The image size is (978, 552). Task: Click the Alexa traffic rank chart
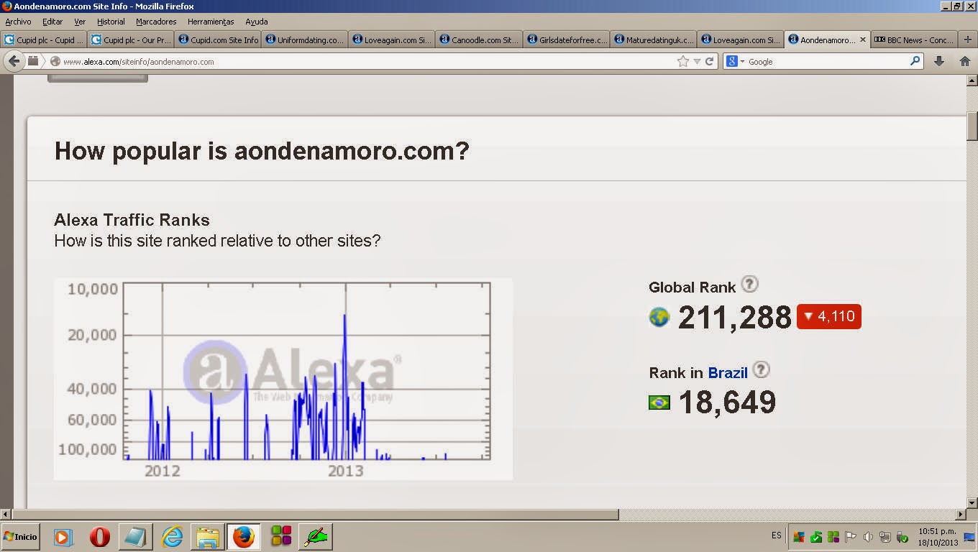tap(283, 379)
